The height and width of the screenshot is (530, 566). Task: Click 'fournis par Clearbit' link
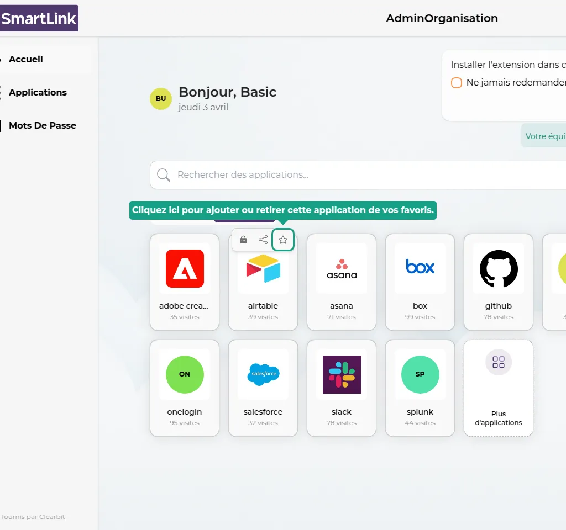[33, 517]
